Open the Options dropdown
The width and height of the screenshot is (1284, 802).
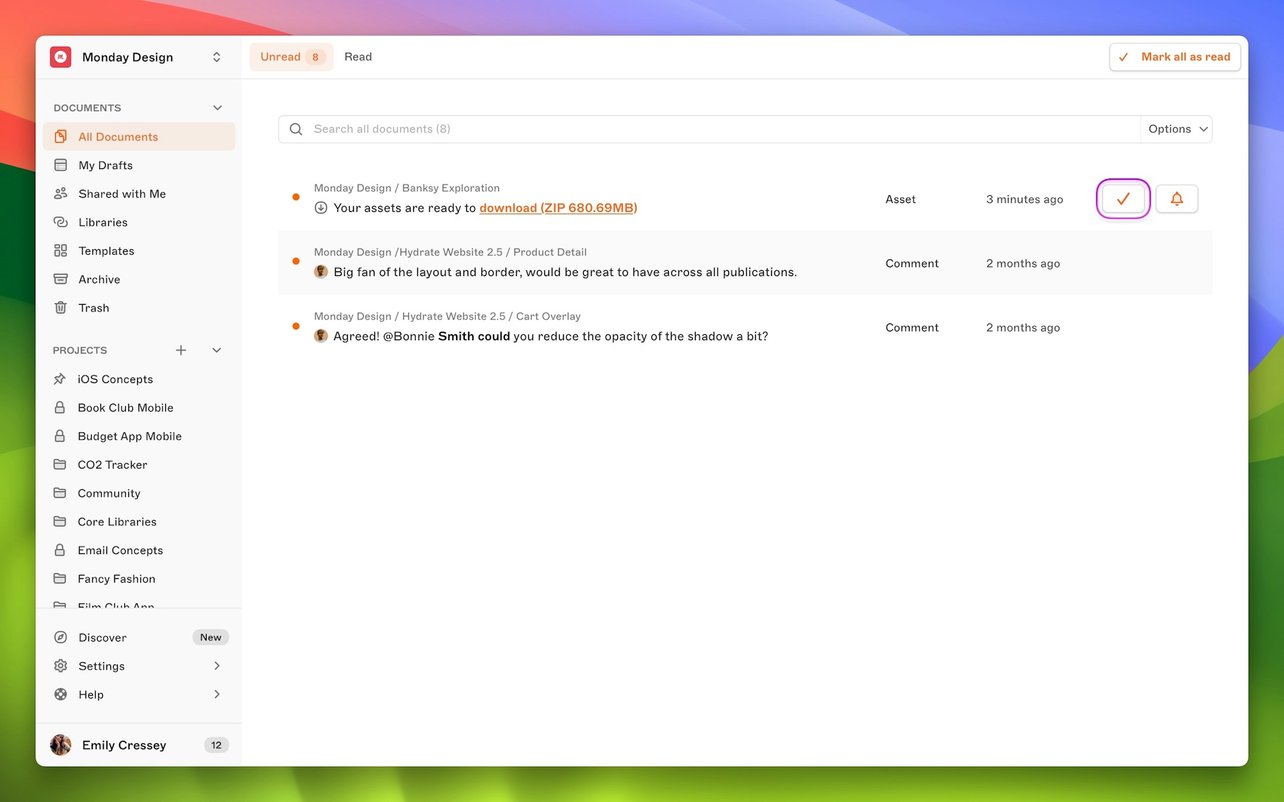[1176, 128]
